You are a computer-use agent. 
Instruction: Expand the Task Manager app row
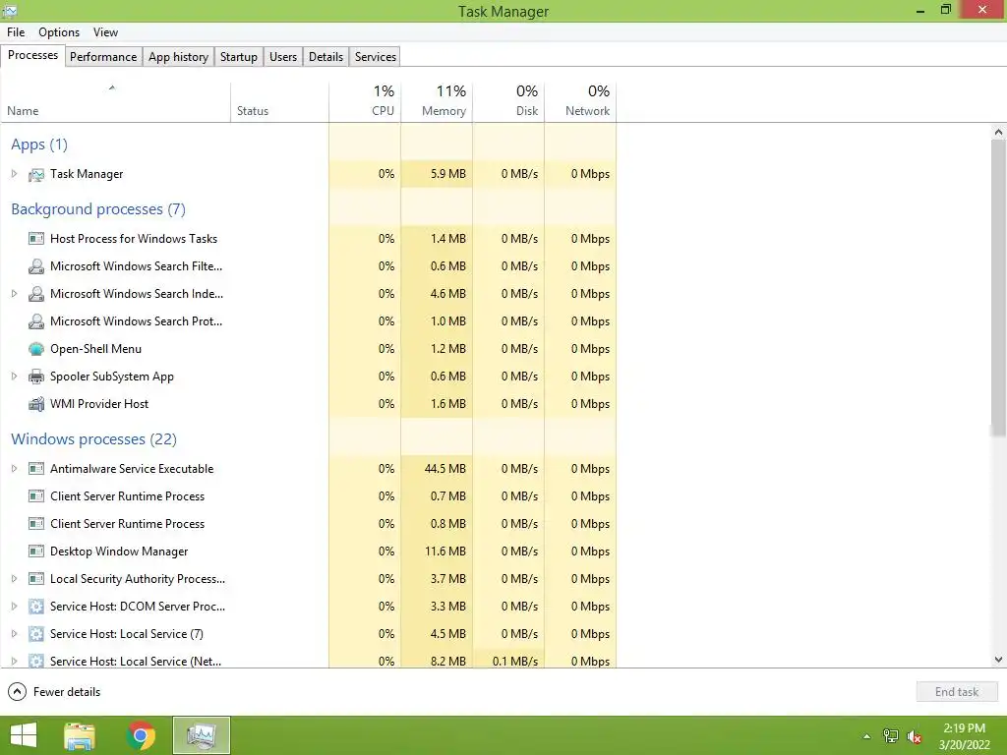point(14,174)
